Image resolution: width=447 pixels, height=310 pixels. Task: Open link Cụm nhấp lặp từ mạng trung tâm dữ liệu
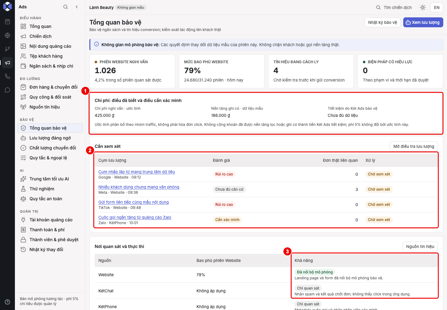[137, 172]
